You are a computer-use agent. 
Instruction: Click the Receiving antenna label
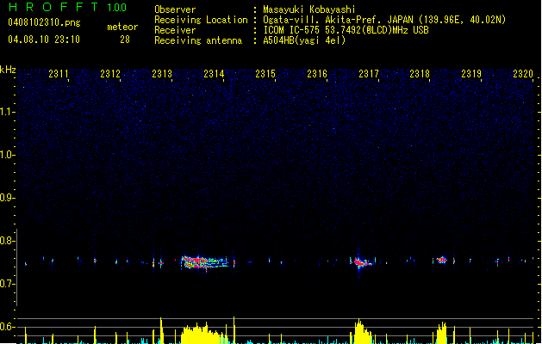pyautogui.click(x=198, y=40)
